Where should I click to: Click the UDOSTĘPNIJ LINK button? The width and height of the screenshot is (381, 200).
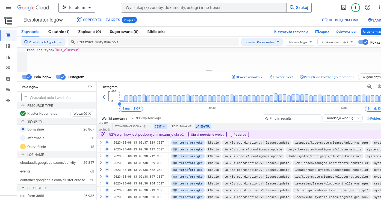(x=340, y=20)
